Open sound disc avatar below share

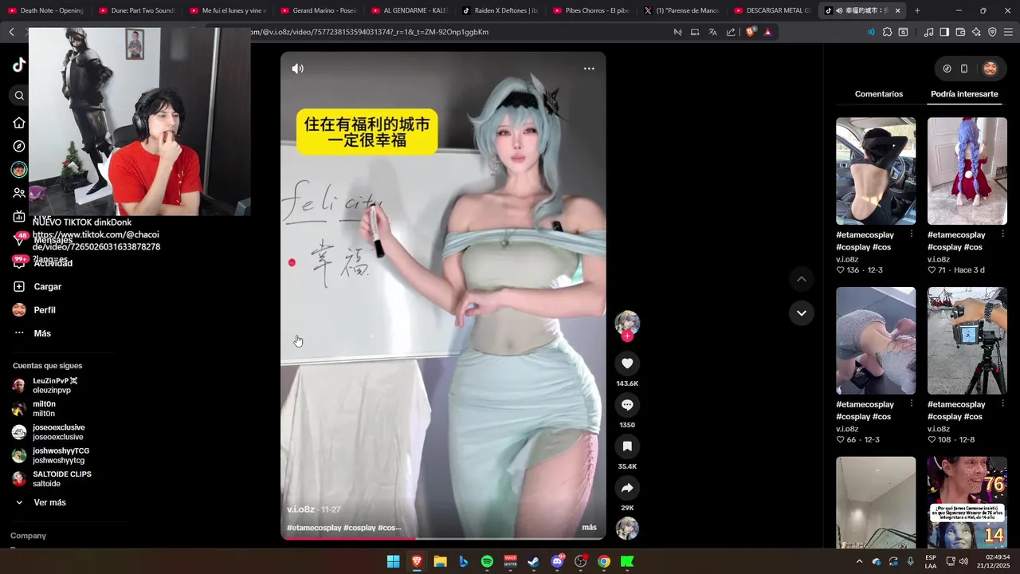pos(627,529)
